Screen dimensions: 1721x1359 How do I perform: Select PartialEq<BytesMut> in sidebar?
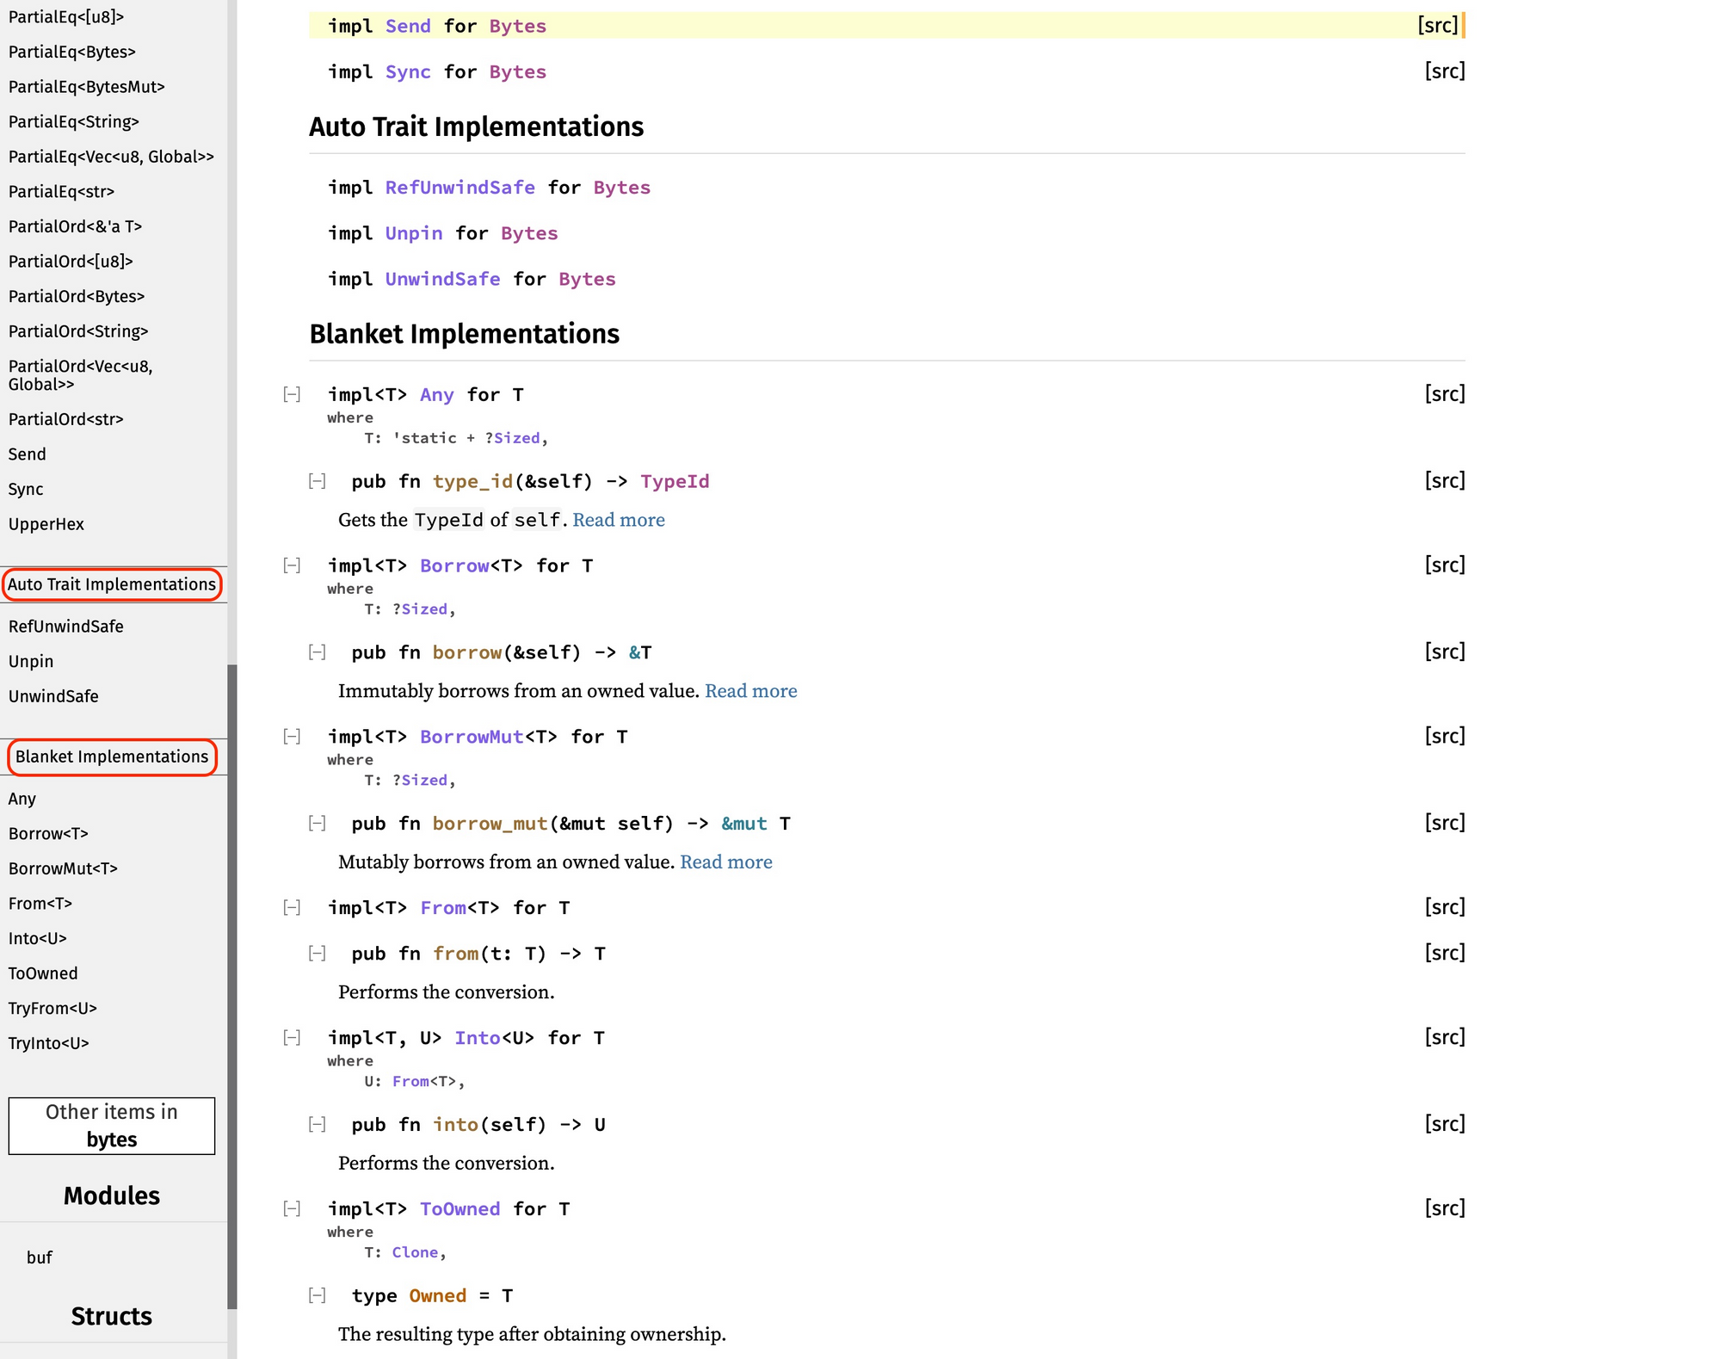(86, 87)
